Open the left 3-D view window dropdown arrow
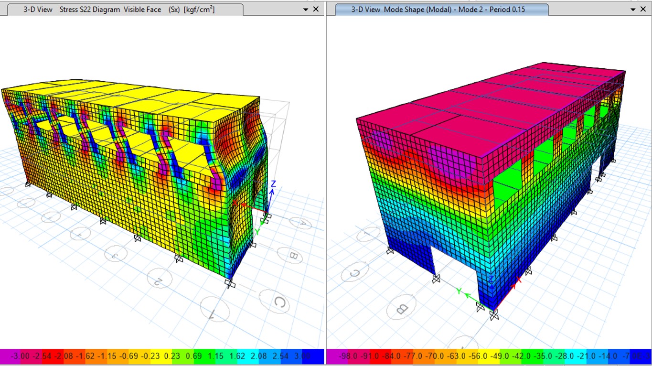 point(306,10)
